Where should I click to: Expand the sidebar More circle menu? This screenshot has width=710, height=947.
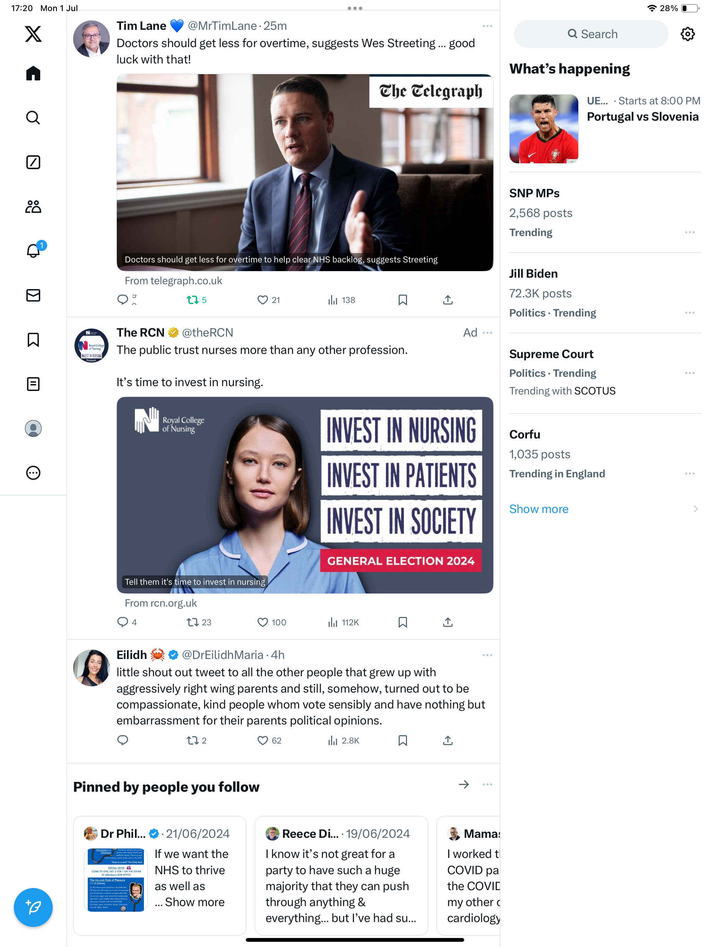point(33,473)
